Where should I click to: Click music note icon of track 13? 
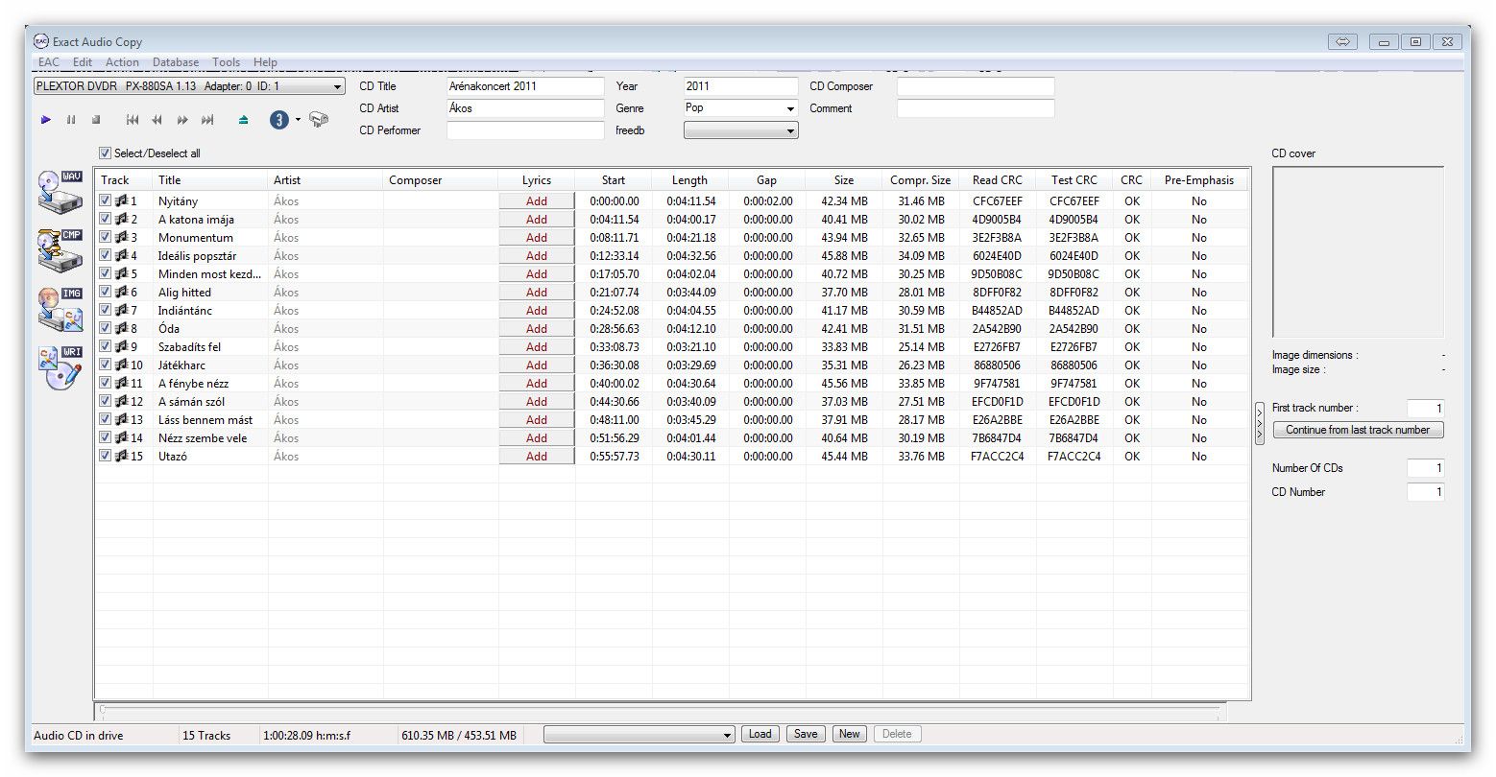click(x=121, y=420)
